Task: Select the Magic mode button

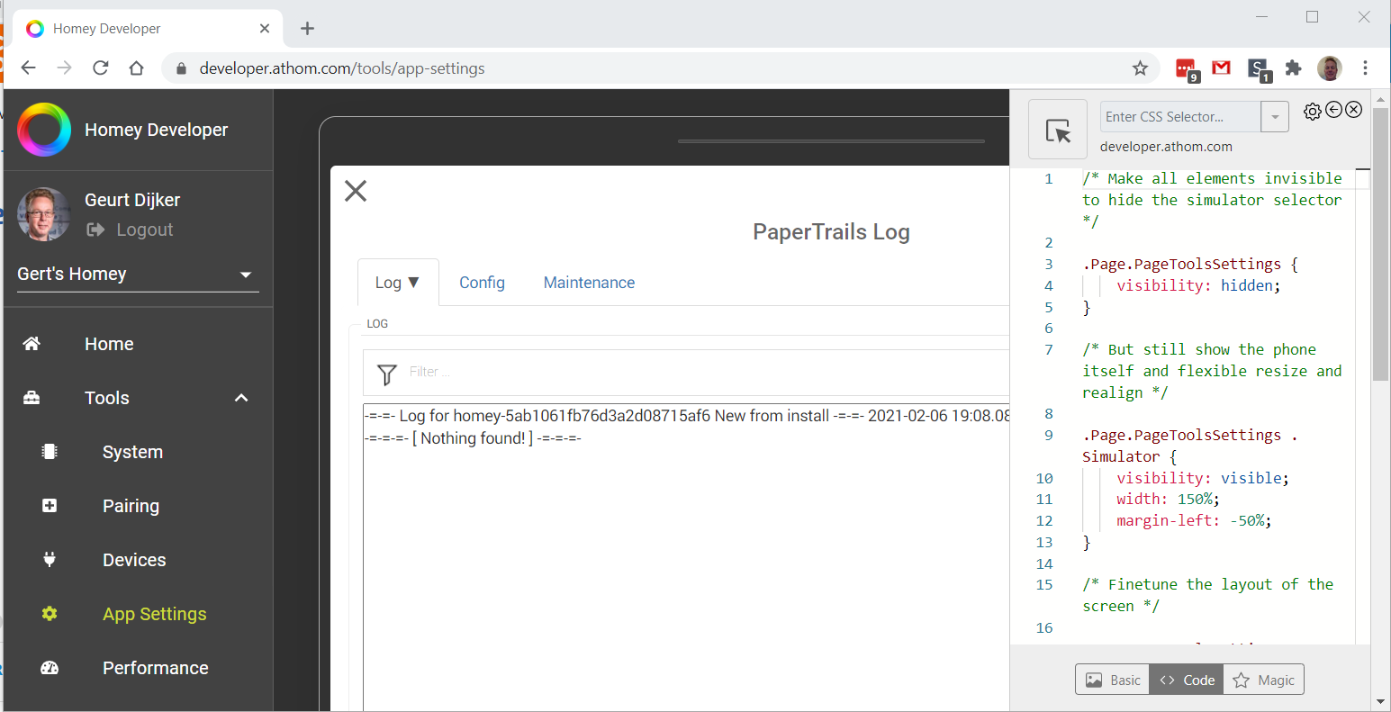Action: [1263, 680]
